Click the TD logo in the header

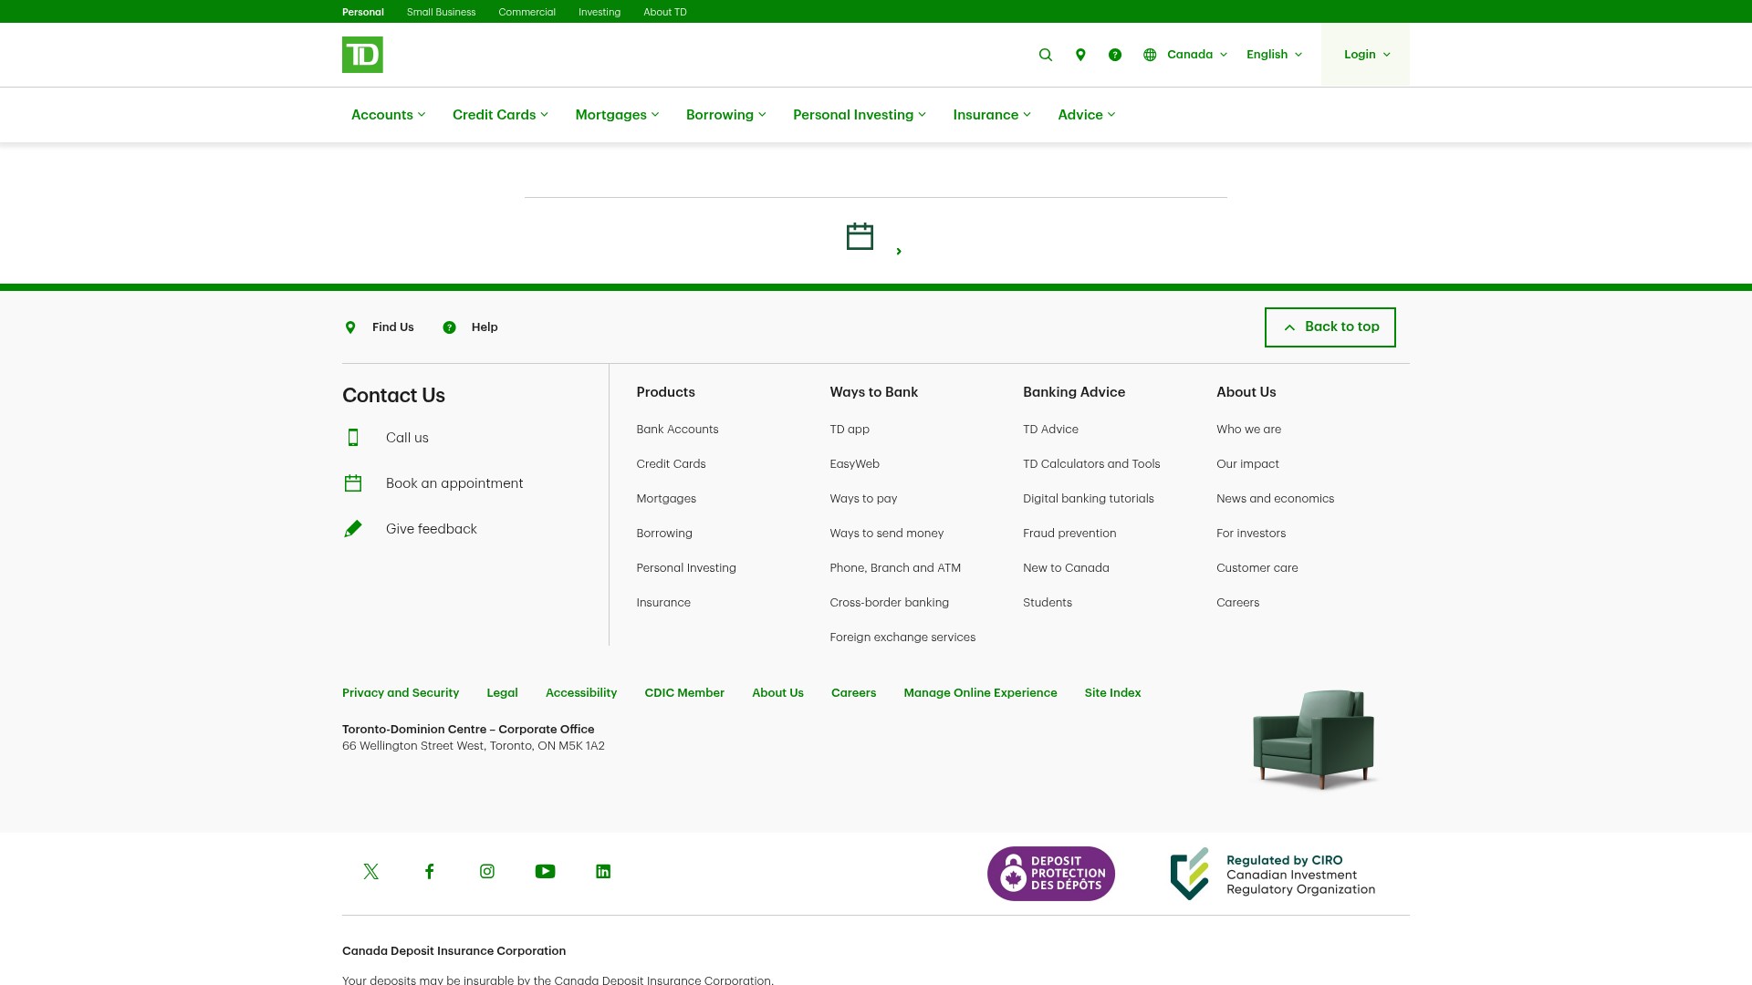(362, 55)
